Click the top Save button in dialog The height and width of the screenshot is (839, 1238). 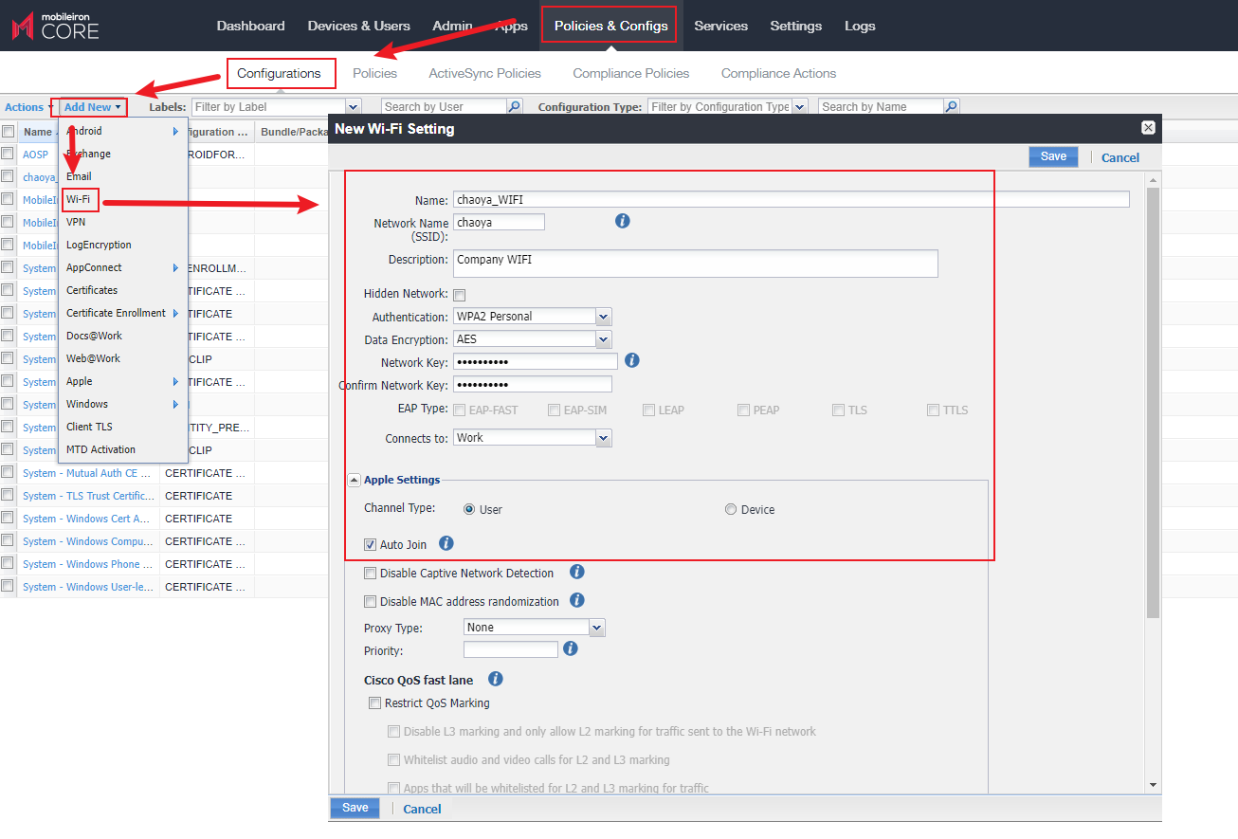click(1053, 156)
